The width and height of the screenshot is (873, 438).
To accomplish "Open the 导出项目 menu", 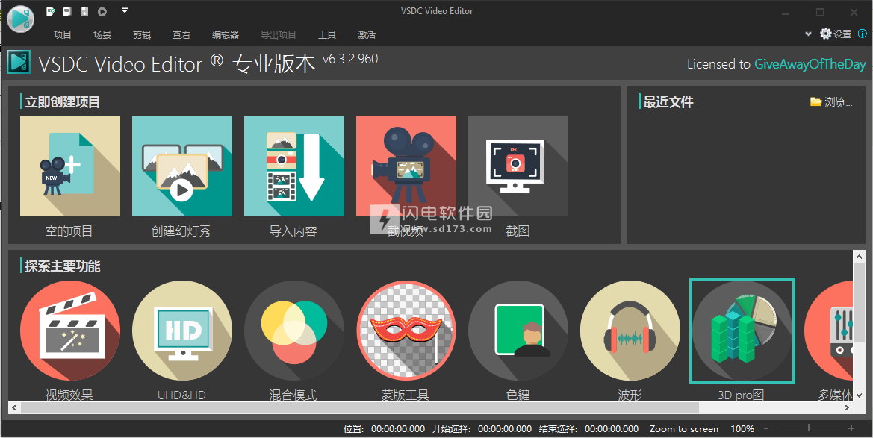I will 279,34.
